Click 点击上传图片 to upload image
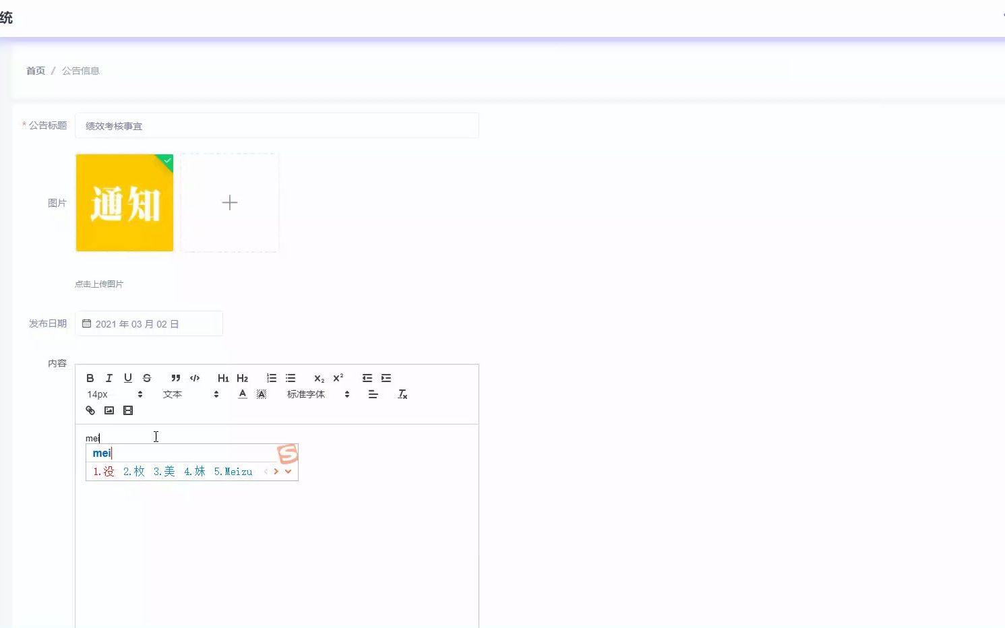 click(x=99, y=284)
